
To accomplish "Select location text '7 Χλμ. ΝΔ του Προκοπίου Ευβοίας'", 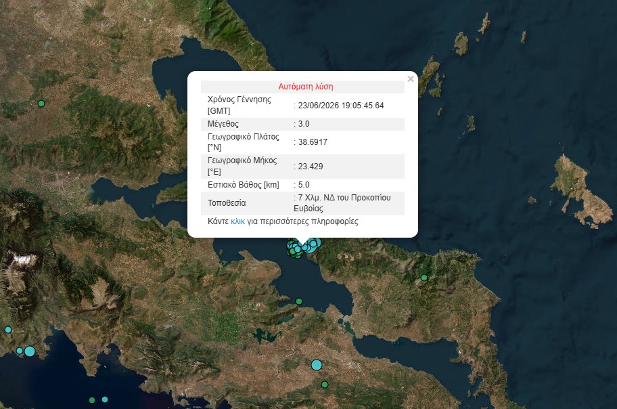I will (342, 203).
